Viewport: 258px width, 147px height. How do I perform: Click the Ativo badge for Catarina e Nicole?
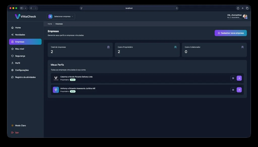pos(73,80)
